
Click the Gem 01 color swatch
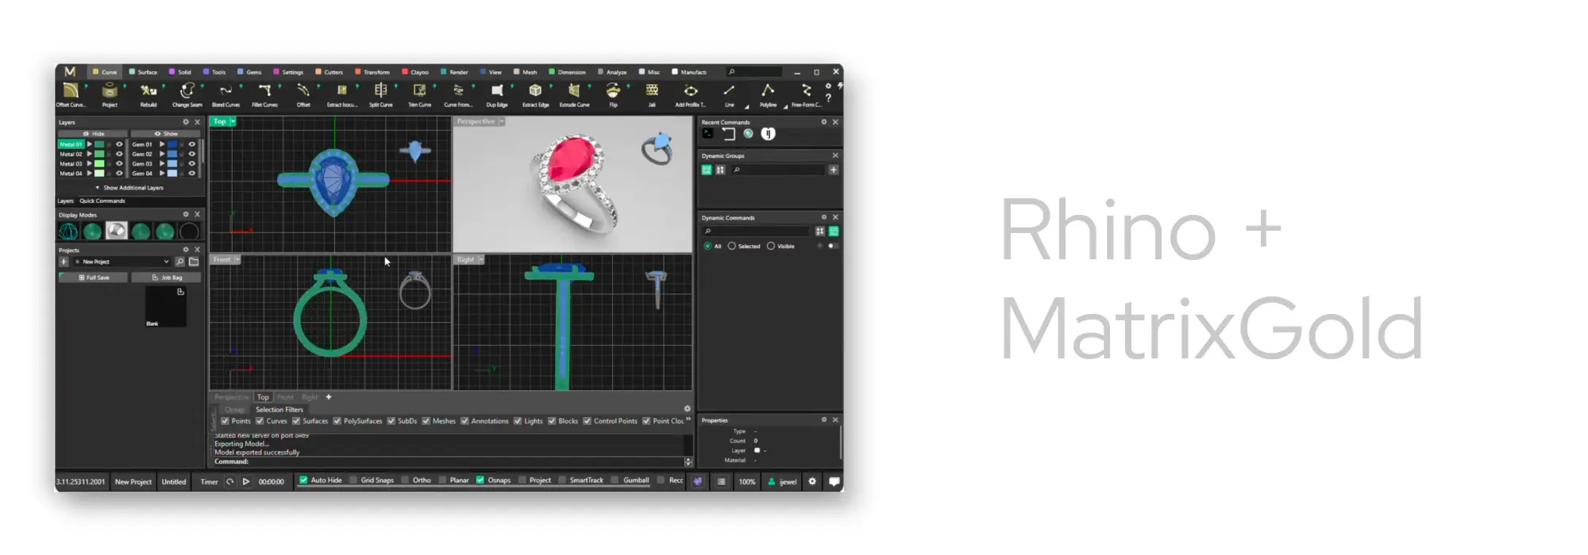172,144
